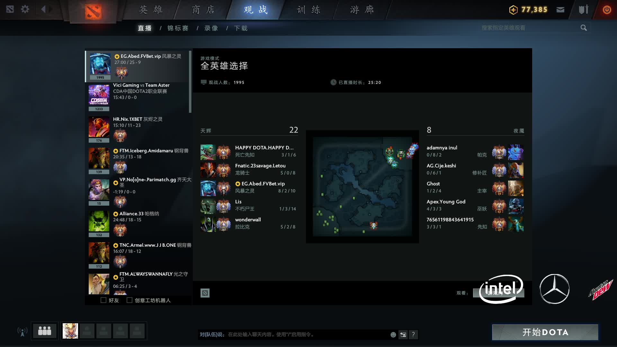Select the 直播 live sub-tab
The image size is (617, 347).
(145, 28)
